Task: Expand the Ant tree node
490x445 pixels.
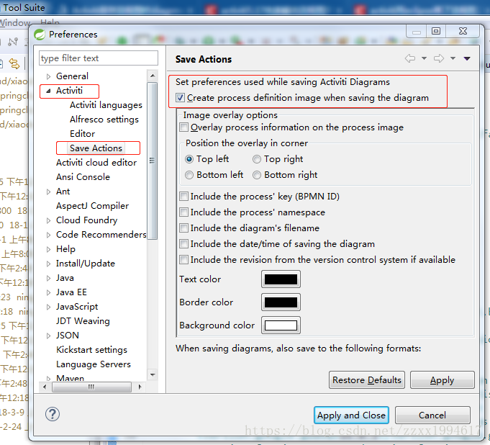Action: (48, 192)
